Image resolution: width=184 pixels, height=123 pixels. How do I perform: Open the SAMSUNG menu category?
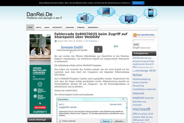70,27
